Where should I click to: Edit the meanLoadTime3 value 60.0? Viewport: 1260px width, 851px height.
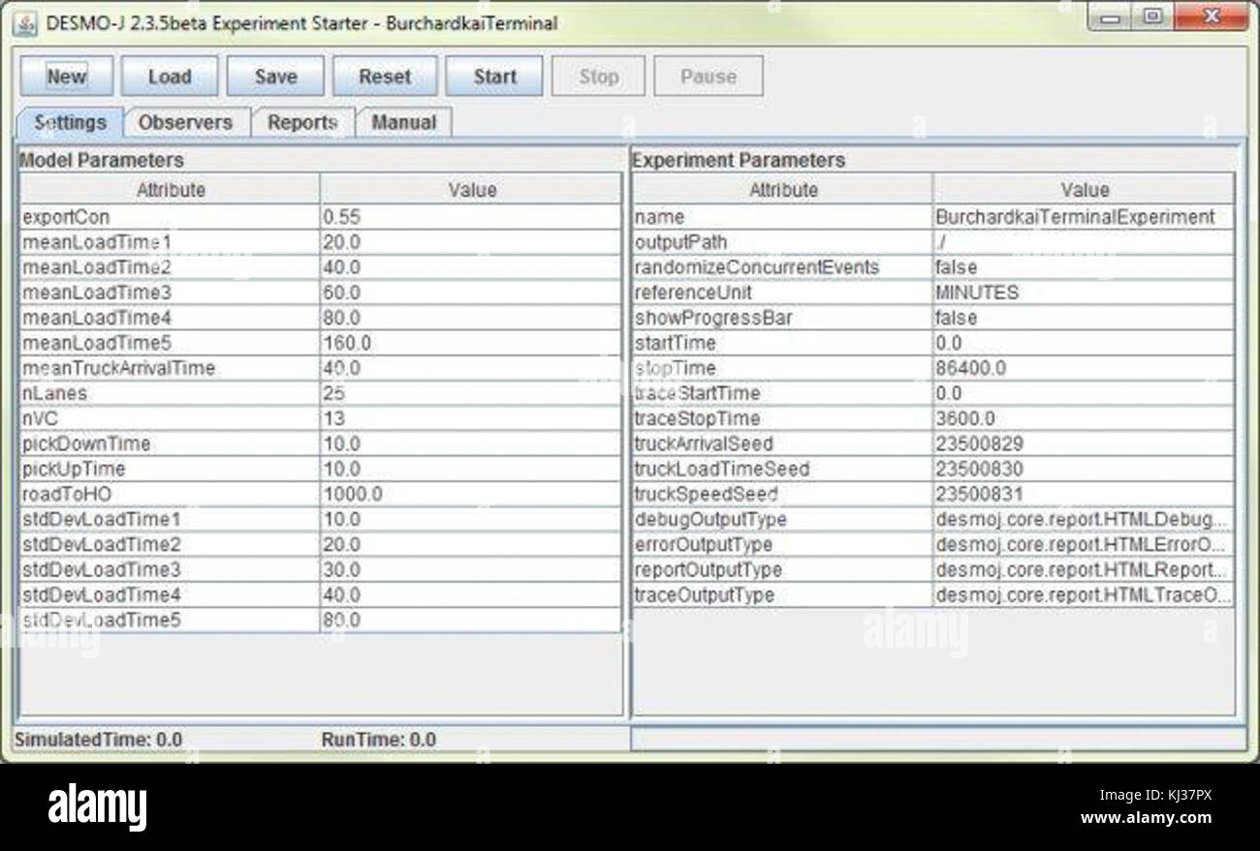[471, 293]
